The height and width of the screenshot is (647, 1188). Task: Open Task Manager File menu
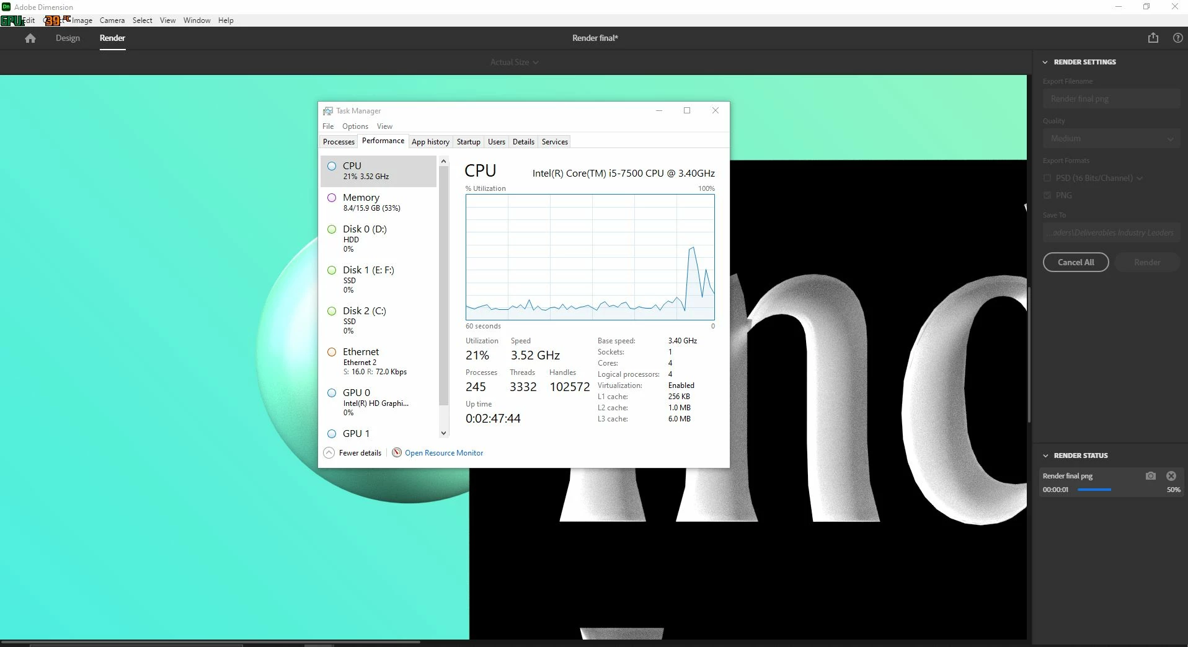tap(328, 126)
